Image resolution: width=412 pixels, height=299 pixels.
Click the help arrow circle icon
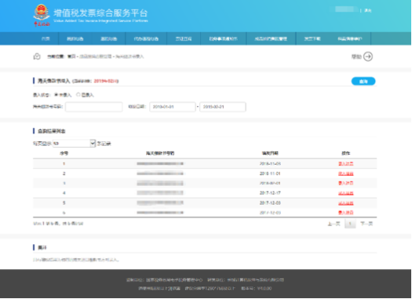click(368, 57)
